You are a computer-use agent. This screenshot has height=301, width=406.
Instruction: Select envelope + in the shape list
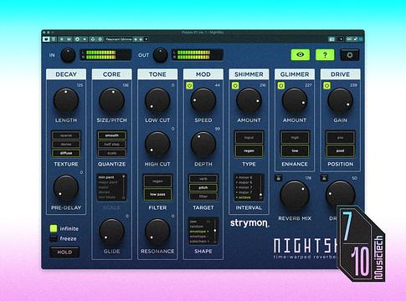click(x=199, y=232)
